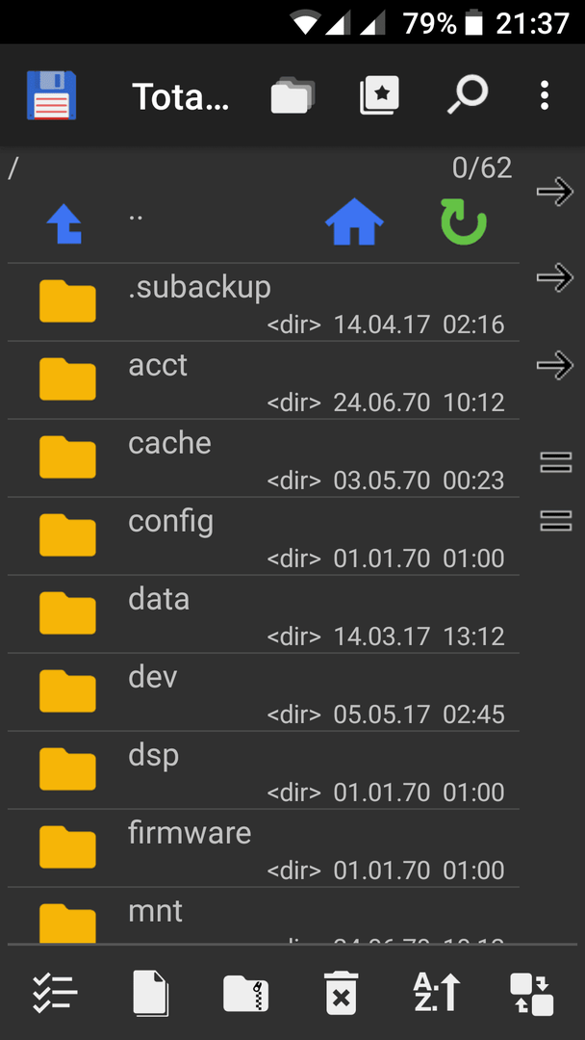Open search with the magnifier icon
585x1040 pixels.
point(467,95)
